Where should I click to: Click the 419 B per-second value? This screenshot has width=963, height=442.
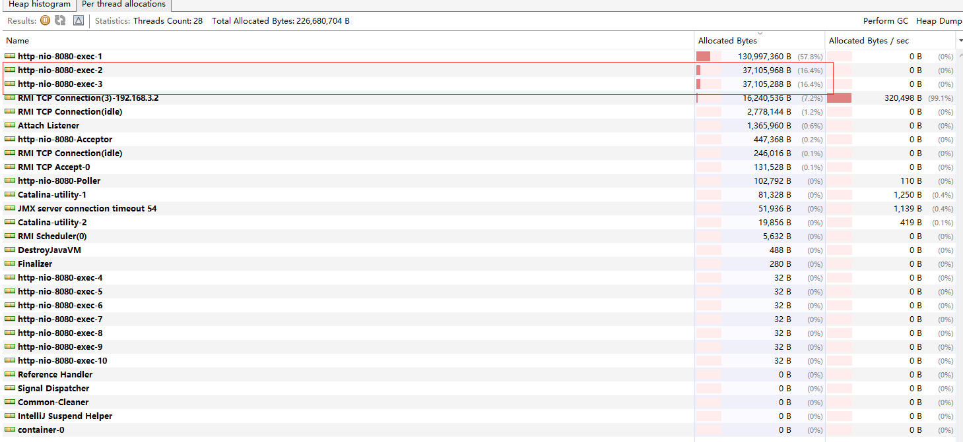pos(911,222)
